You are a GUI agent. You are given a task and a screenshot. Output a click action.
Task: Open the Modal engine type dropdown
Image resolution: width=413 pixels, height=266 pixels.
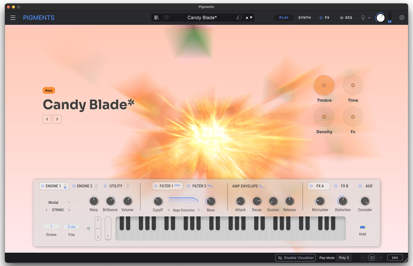[x=59, y=202]
